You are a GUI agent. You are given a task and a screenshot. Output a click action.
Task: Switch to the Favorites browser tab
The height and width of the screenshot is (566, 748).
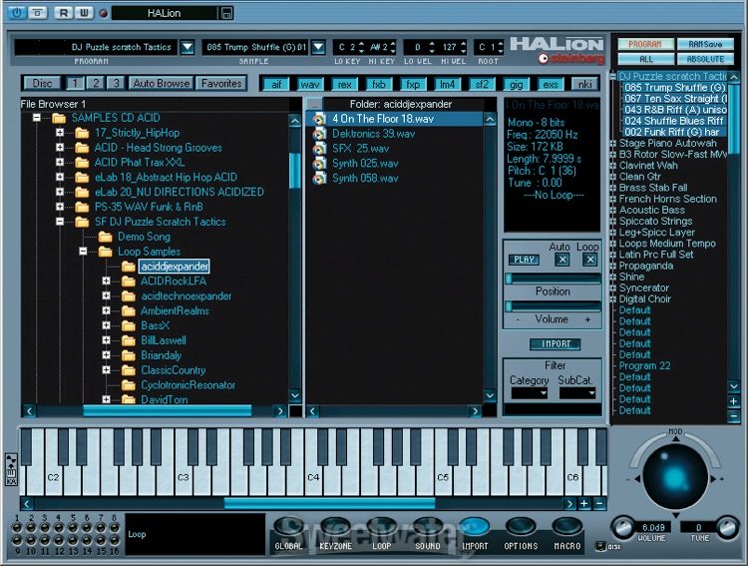coord(220,84)
